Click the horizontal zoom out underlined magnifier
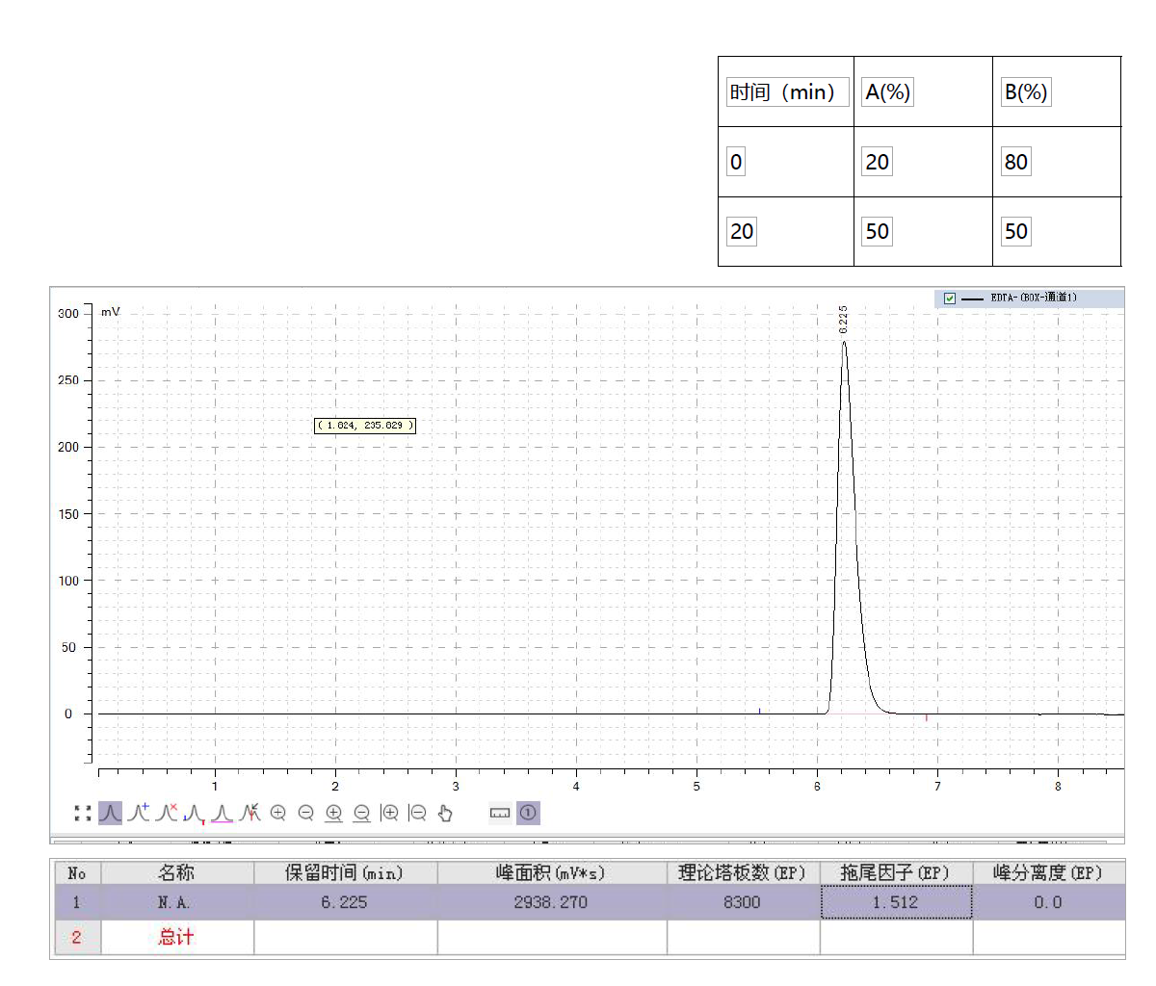This screenshot has height=986, width=1156. pyautogui.click(x=362, y=814)
